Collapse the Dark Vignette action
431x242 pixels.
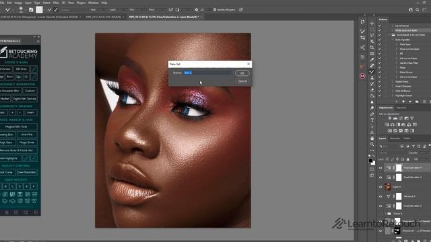click(393, 40)
